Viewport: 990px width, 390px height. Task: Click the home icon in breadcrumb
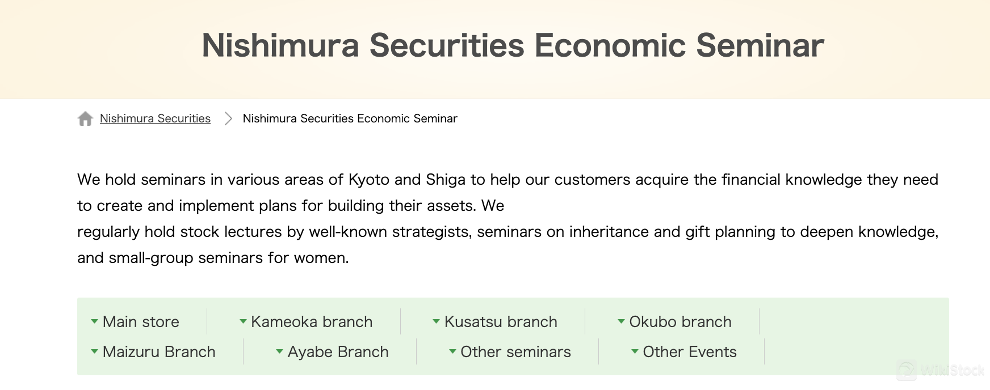85,118
